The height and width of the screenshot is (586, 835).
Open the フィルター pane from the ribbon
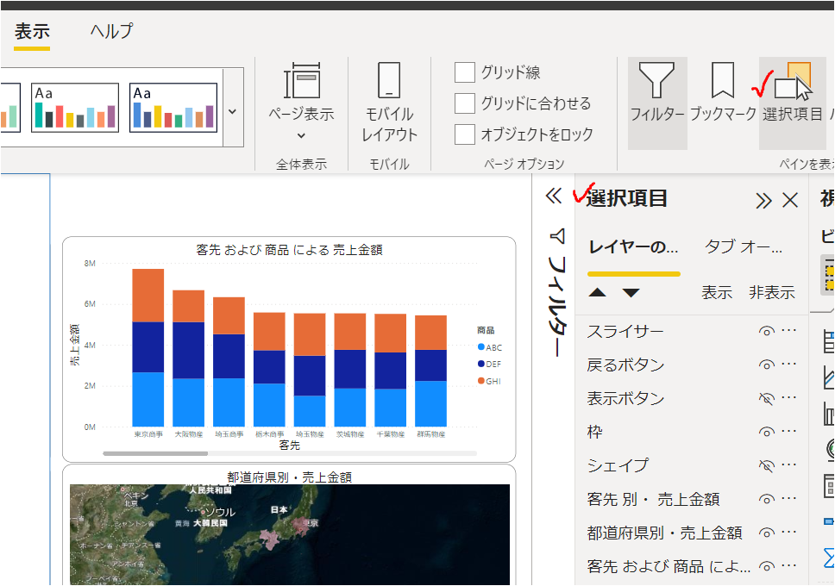click(x=656, y=93)
